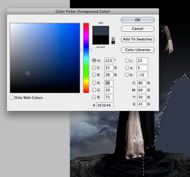Click the Y yellow field showing 50

pos(142,97)
